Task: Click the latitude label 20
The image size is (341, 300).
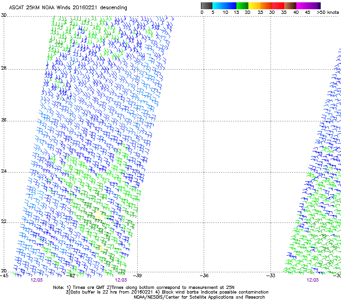Action: tap(4, 271)
